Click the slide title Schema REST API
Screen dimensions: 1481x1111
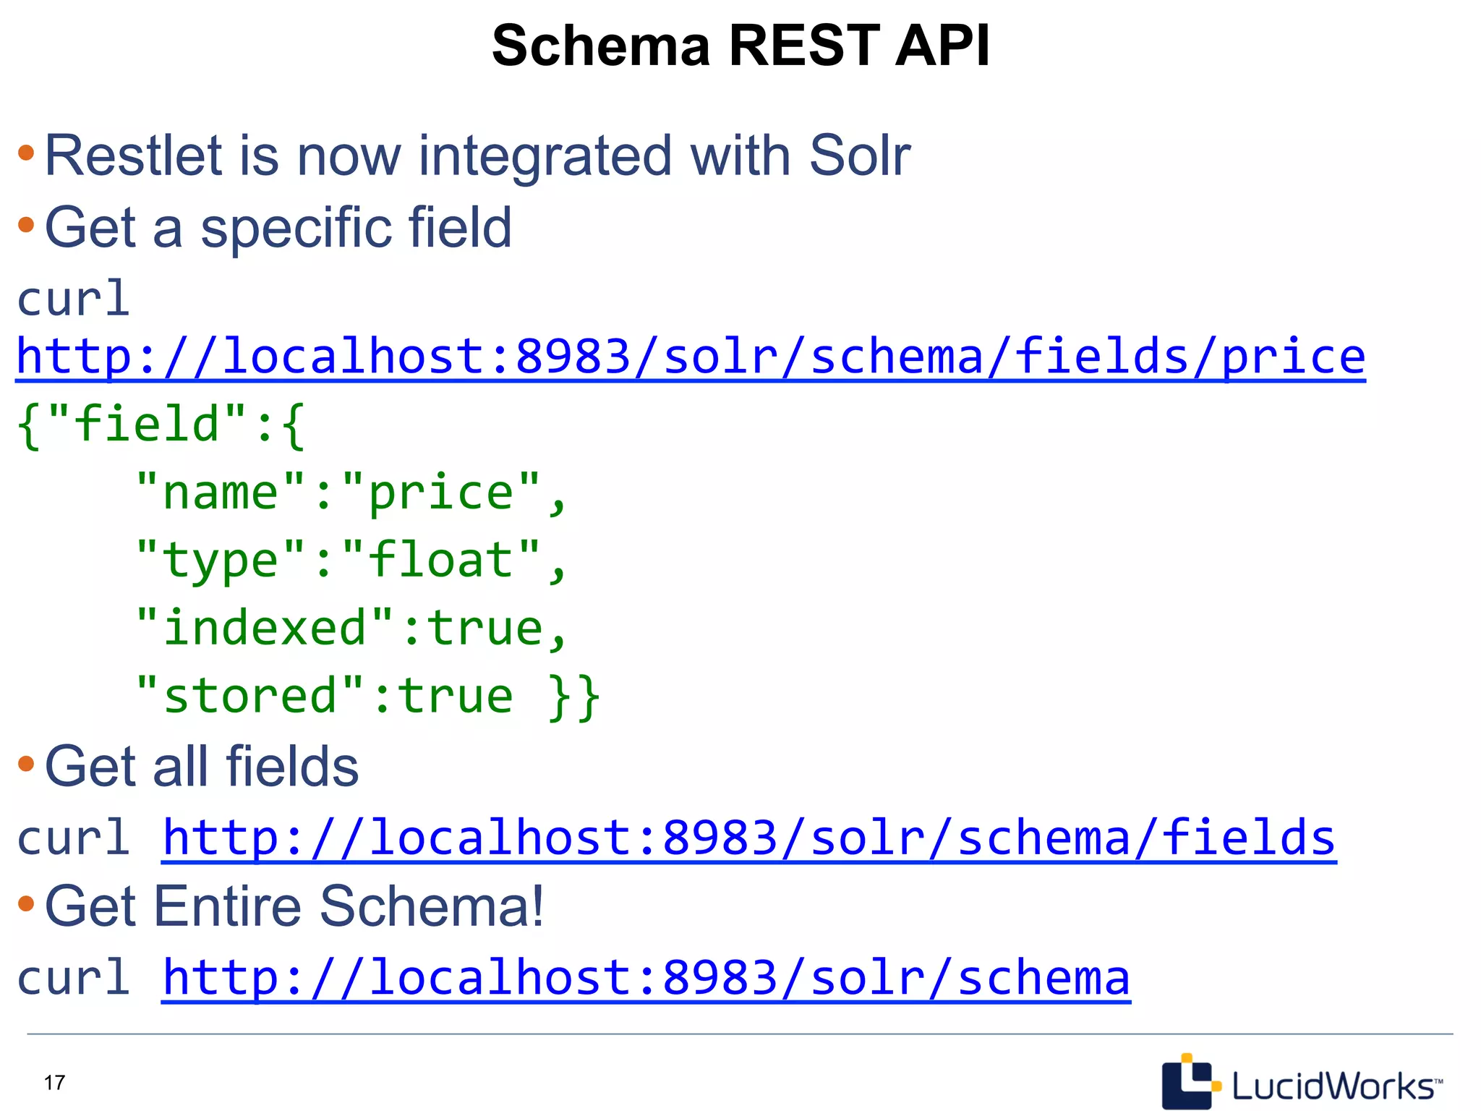pyautogui.click(x=740, y=46)
